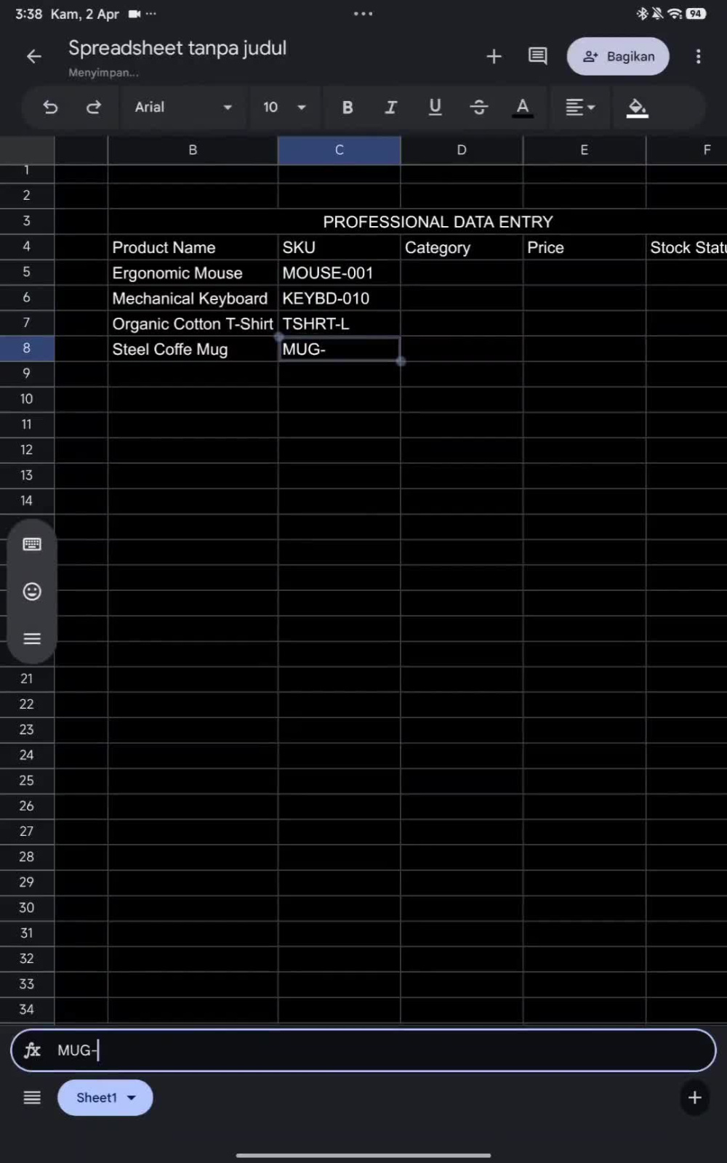
Task: Select the Stock Status header cell
Action: pos(687,247)
